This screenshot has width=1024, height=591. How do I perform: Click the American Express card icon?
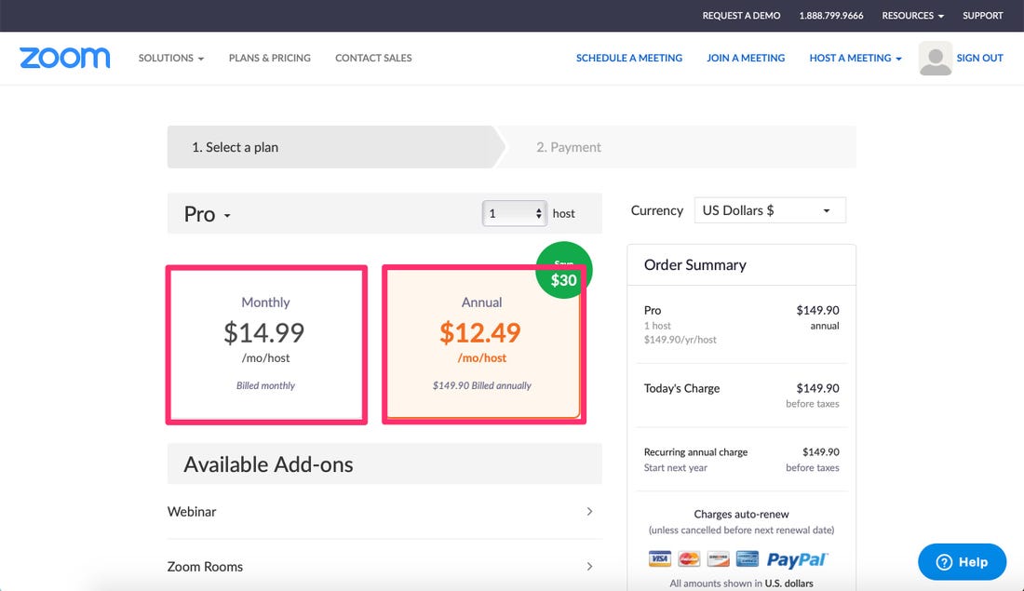click(x=748, y=558)
